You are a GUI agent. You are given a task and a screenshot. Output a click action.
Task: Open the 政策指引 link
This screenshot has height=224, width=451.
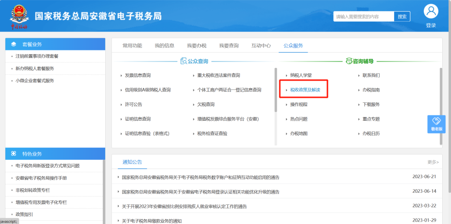tap(24, 214)
